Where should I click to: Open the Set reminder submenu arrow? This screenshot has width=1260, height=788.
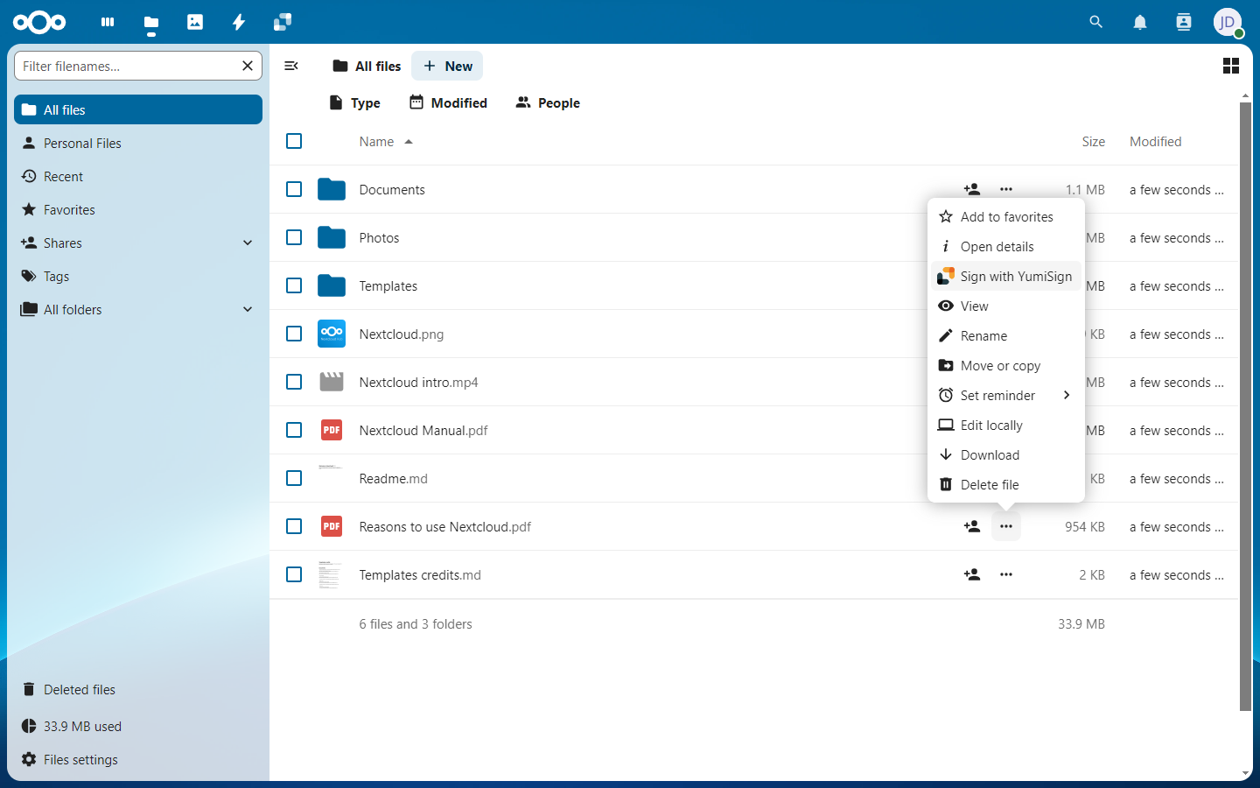pos(1067,395)
